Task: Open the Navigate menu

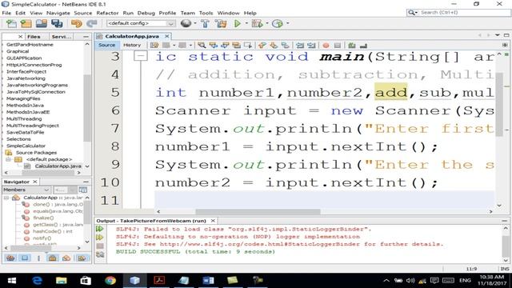Action: [x=58, y=13]
